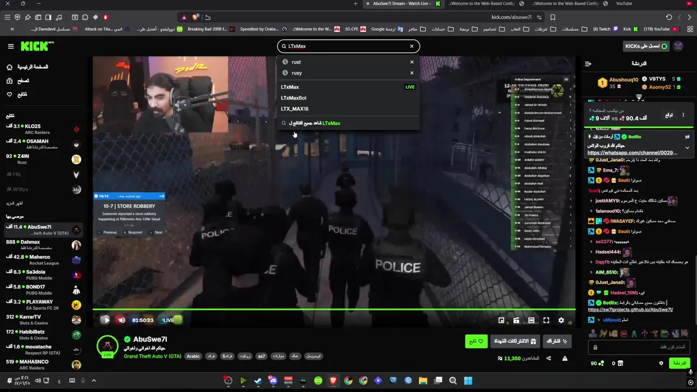Open the Kick hamburger menu
697x392 pixels.
click(10, 46)
